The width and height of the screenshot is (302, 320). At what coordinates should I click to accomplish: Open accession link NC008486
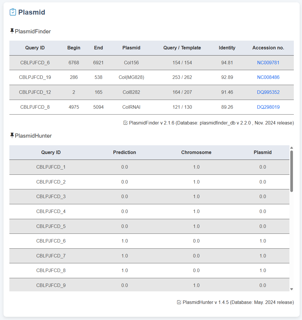pos(268,77)
